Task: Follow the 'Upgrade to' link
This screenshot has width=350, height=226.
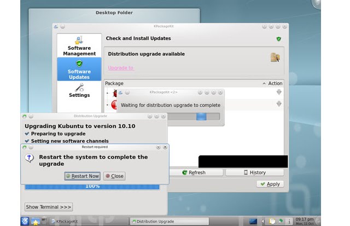Action: (x=121, y=68)
